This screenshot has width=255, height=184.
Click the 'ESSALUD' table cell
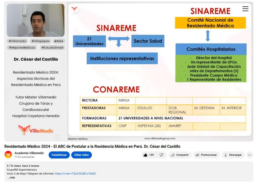pyautogui.click(x=151, y=110)
